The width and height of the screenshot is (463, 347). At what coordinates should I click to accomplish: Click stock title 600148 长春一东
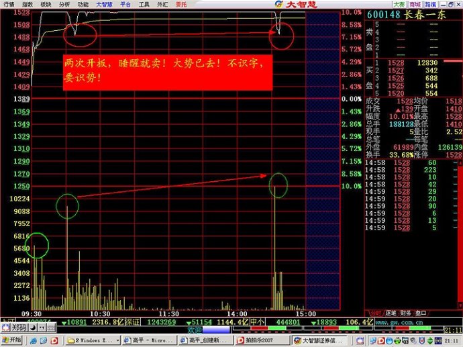(406, 15)
